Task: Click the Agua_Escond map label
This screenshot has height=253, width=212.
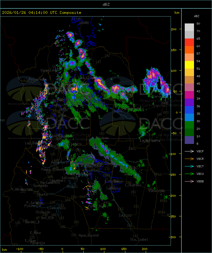Action: (88, 235)
